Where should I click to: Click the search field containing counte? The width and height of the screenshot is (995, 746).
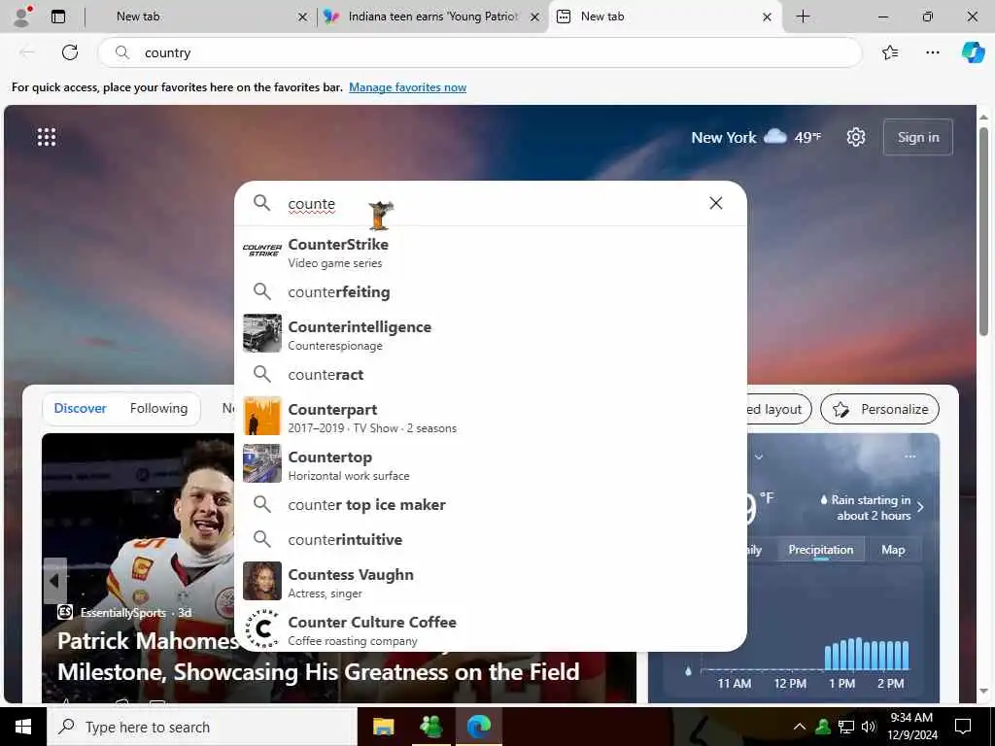click(x=489, y=204)
